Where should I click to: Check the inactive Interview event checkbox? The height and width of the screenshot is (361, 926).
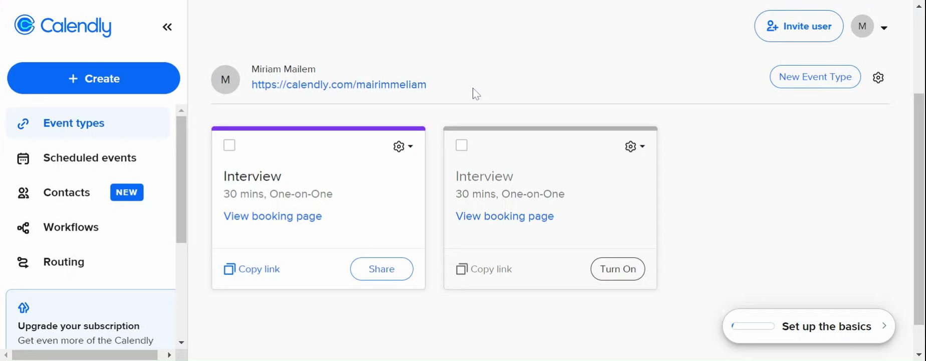point(461,145)
